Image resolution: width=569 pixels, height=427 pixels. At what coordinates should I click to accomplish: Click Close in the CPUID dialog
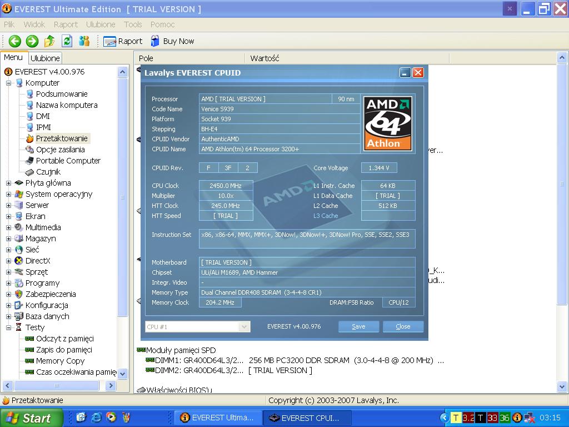click(403, 326)
